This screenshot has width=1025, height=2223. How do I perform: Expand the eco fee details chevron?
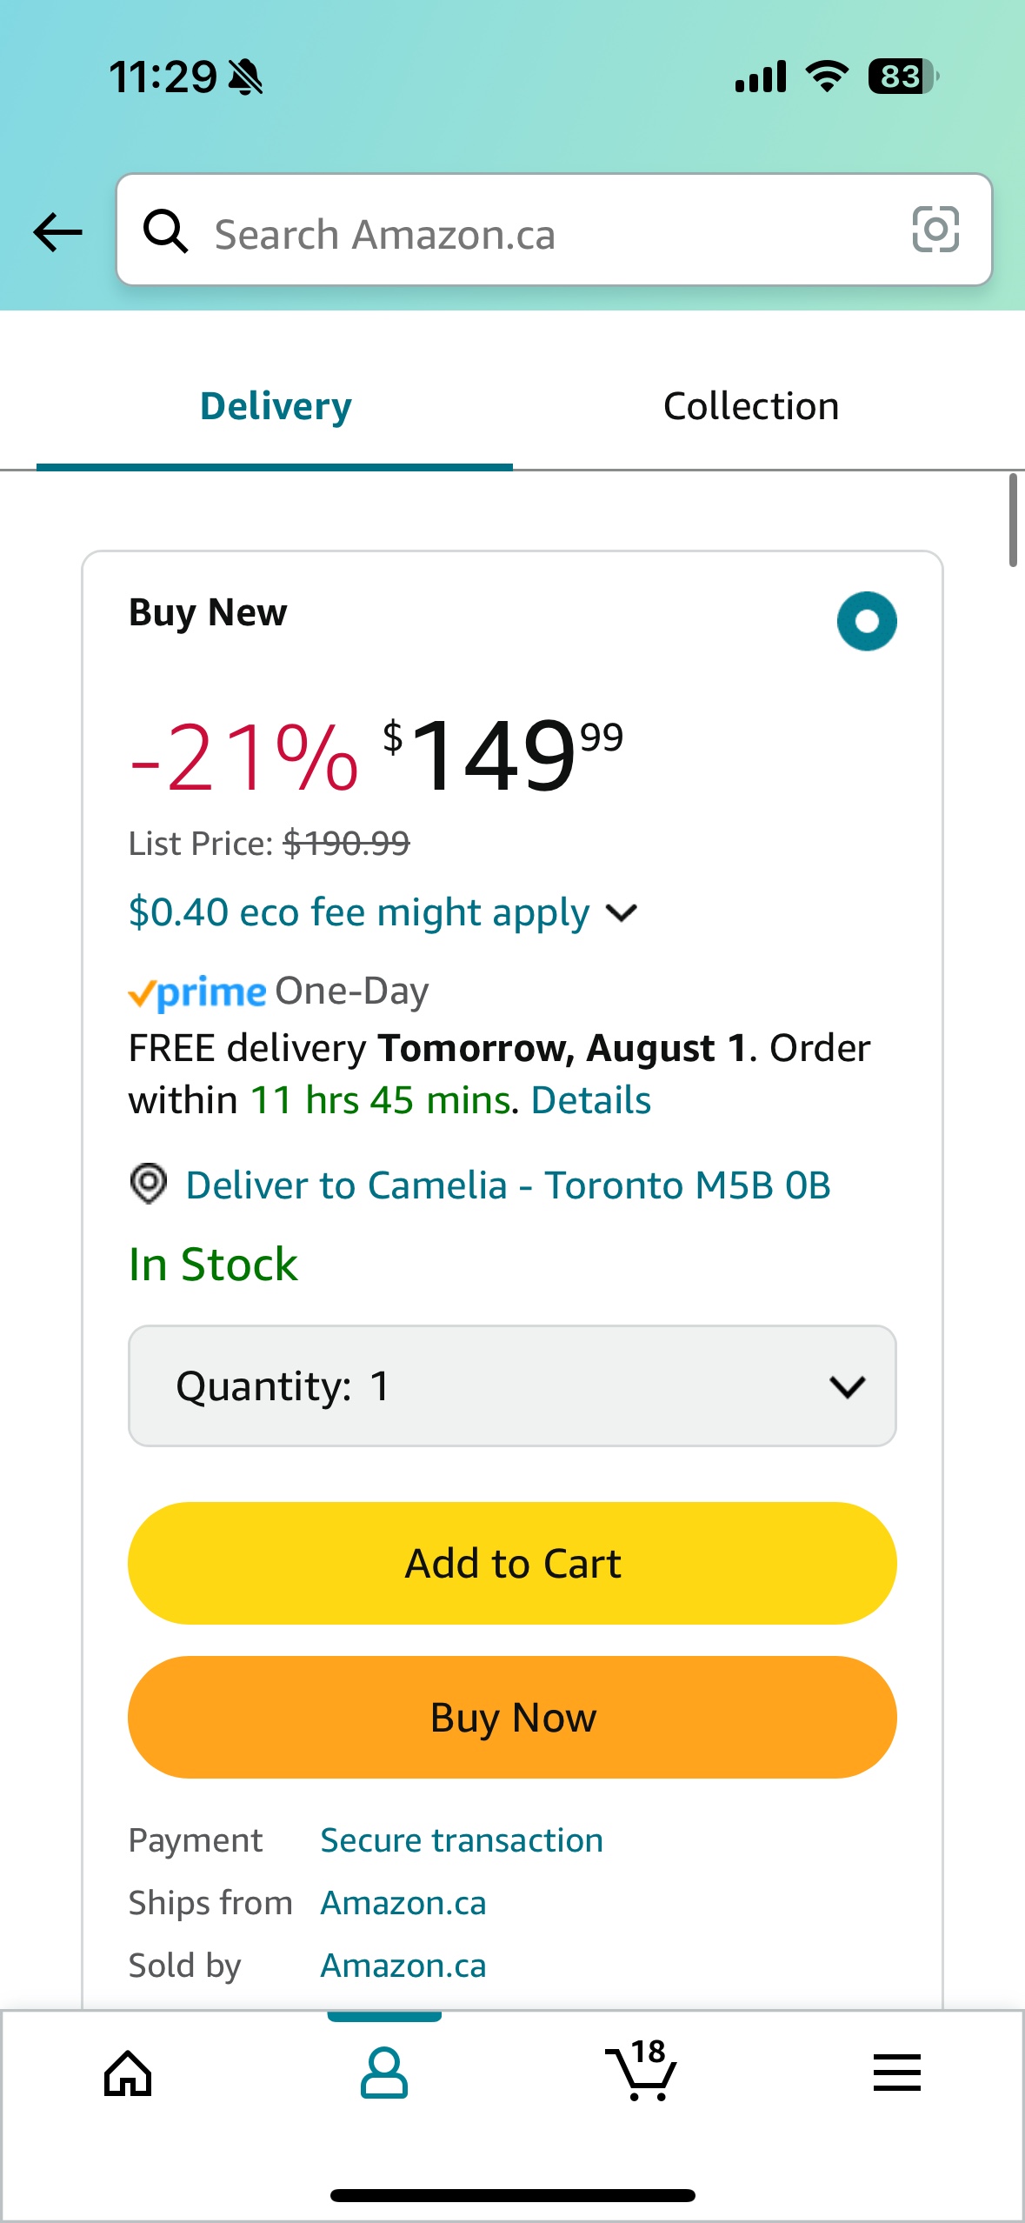coord(622,912)
